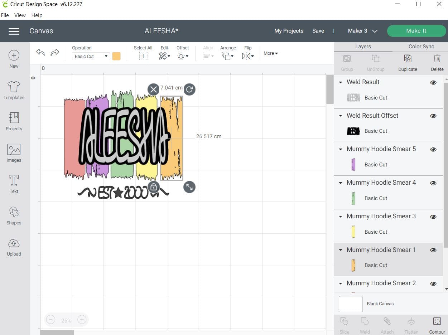Click the lock aspect ratio handle

tap(153, 187)
